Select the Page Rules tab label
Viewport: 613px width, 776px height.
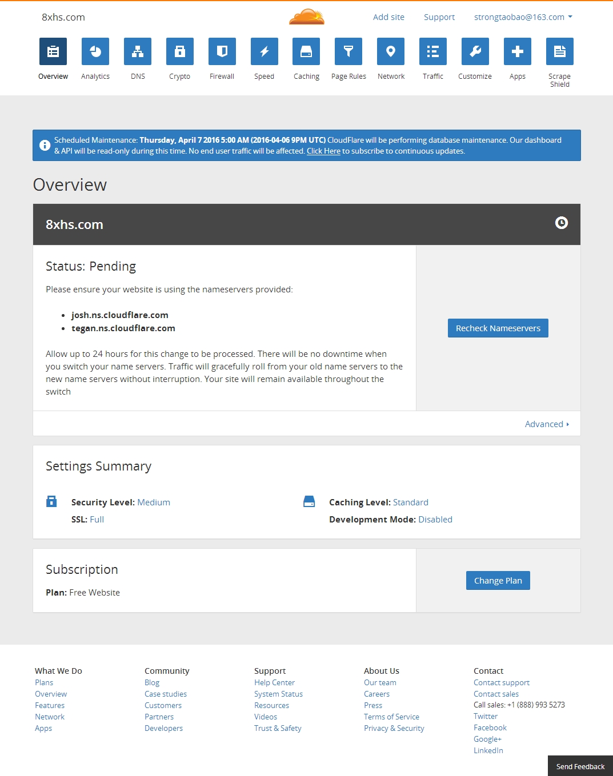[348, 77]
